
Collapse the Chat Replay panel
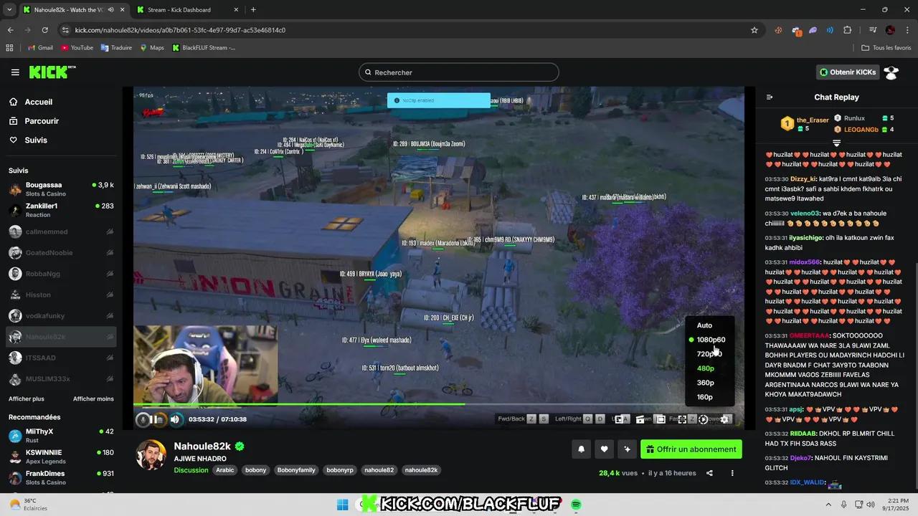770,97
